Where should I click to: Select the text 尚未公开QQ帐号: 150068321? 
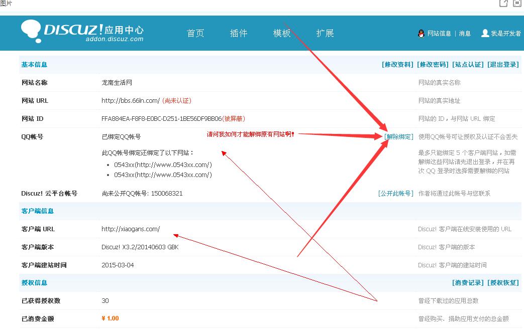coord(142,194)
